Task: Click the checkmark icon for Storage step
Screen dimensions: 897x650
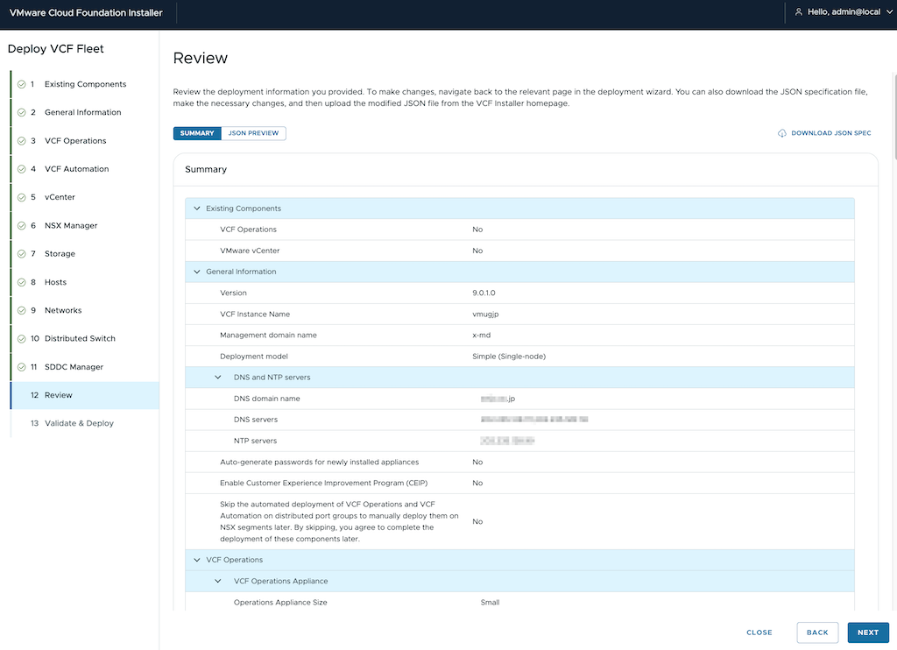Action: click(22, 254)
